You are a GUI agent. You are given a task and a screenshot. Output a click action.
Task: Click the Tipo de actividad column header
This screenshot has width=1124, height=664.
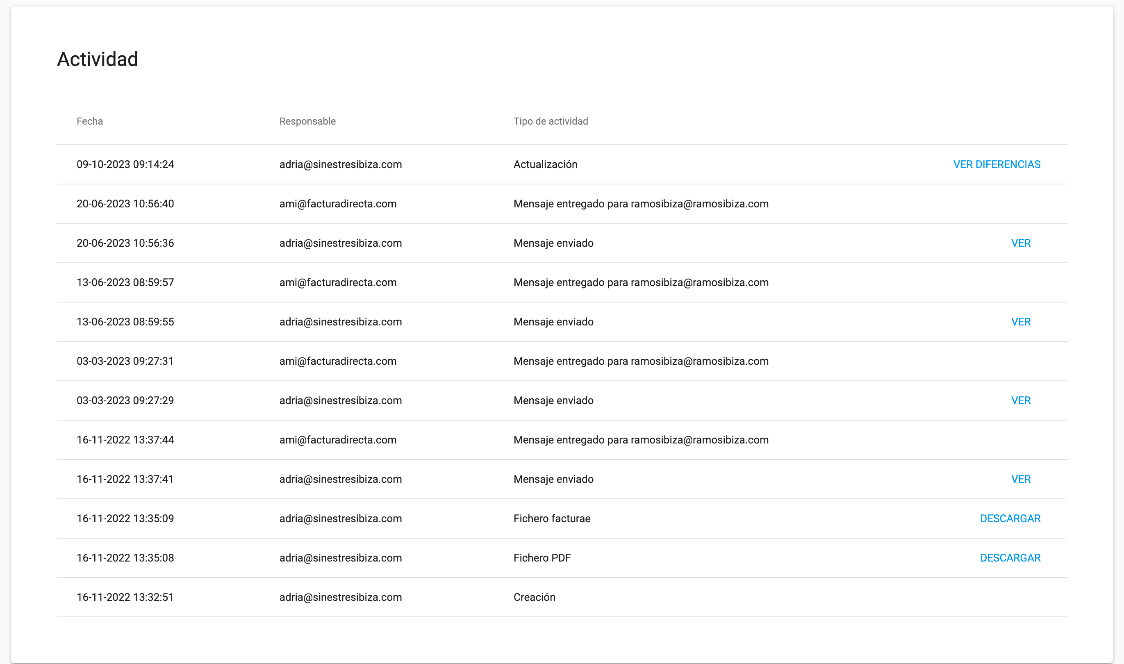[551, 122]
